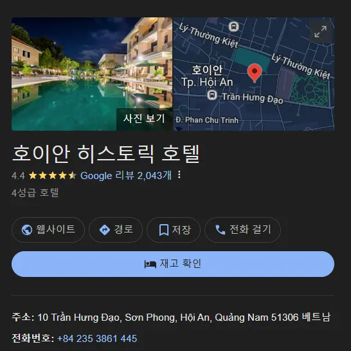Click the bookmark icon for 저장
This screenshot has width=351, height=351.
(164, 230)
